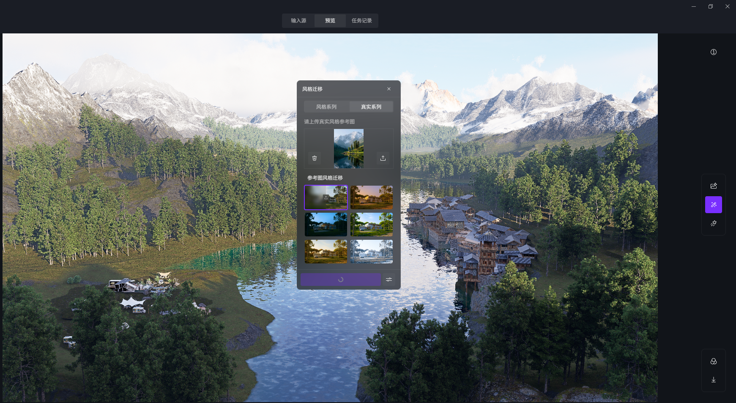This screenshot has height=403, width=736.
Task: Click the info icon in the right sidebar
Action: [x=714, y=52]
